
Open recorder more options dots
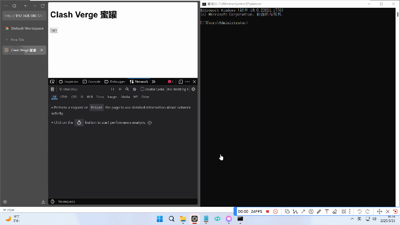point(350,212)
